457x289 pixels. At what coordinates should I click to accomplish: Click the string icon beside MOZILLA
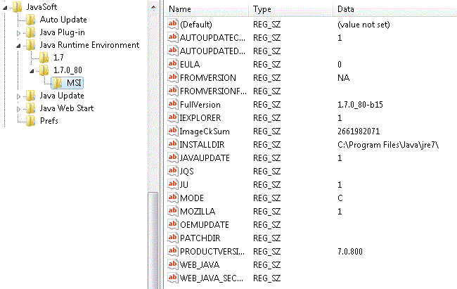click(x=172, y=211)
